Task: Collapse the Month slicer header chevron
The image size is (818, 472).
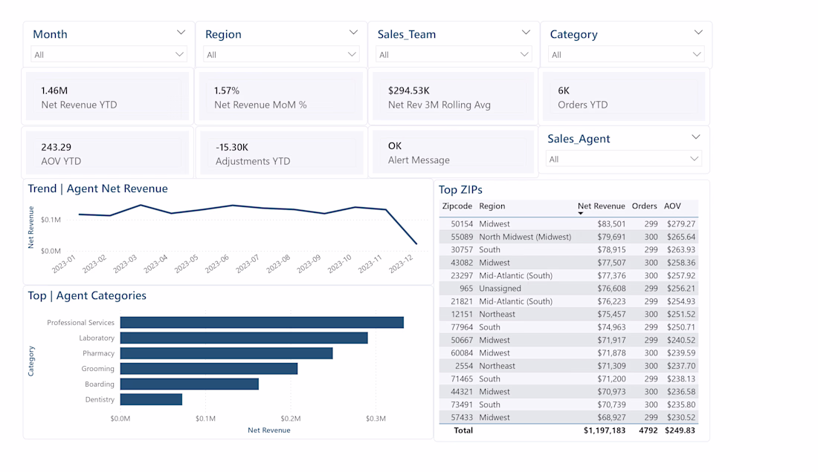Action: click(x=181, y=32)
